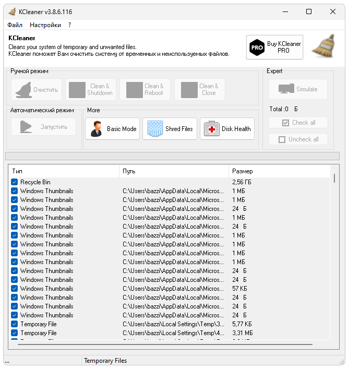Toggle checkbox of 57 КБ Windows Thumbnails row

coord(14,289)
